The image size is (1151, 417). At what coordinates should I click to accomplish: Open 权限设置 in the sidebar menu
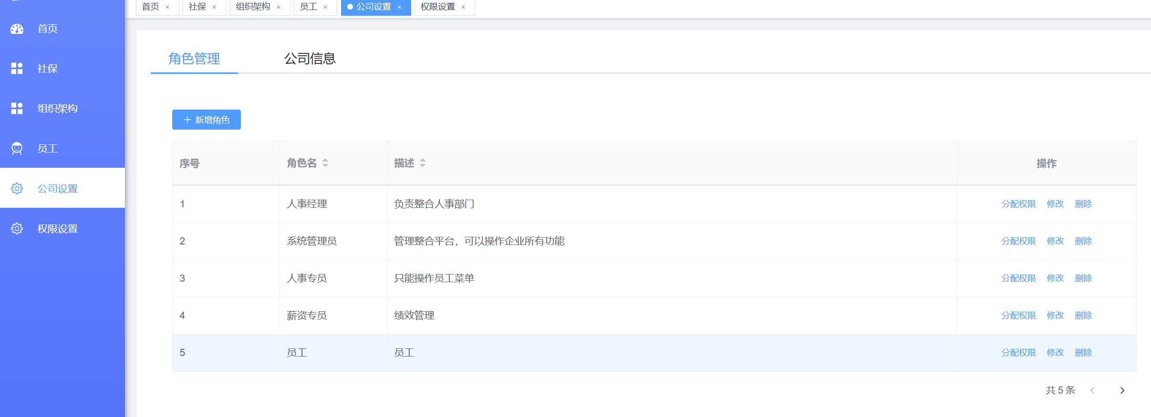[x=62, y=229]
